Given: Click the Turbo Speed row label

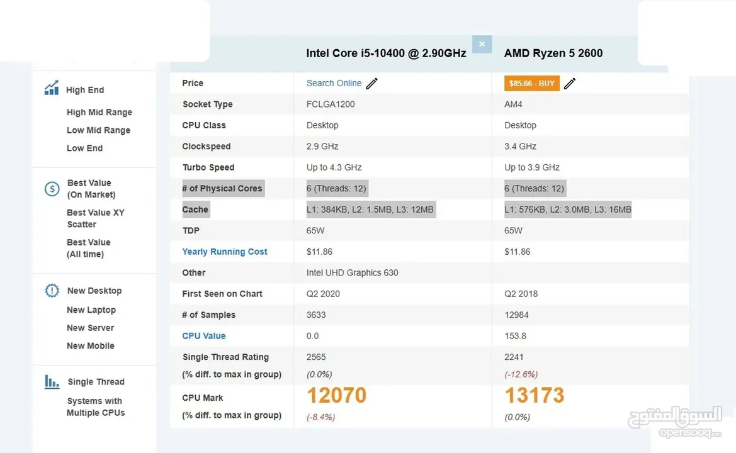Looking at the screenshot, I should click(208, 167).
